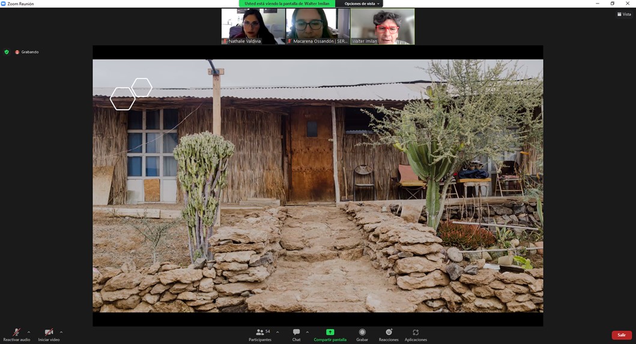Expand the video options arrow
This screenshot has width=636, height=344.
click(61, 332)
